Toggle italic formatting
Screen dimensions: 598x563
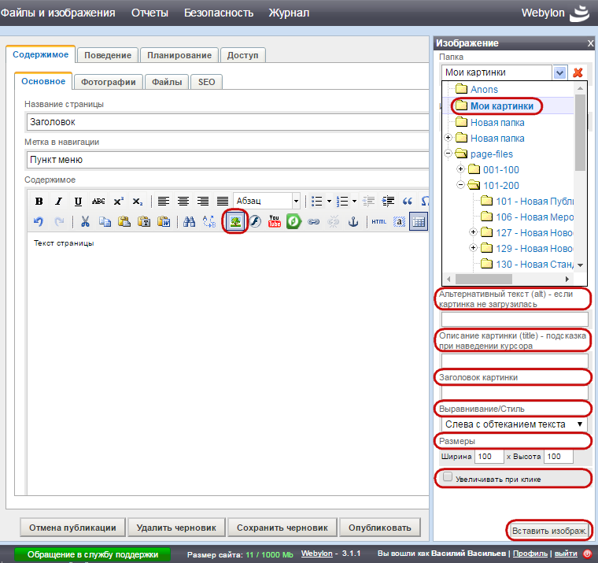58,201
